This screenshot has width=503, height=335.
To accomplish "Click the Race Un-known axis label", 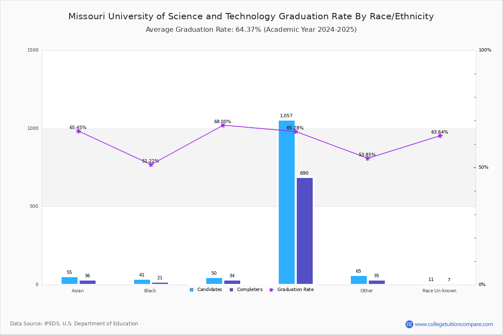I will pos(439,291).
